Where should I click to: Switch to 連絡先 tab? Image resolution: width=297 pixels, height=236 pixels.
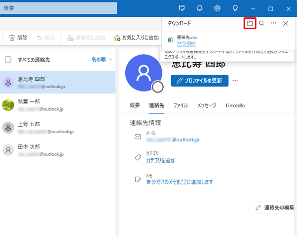point(156,105)
